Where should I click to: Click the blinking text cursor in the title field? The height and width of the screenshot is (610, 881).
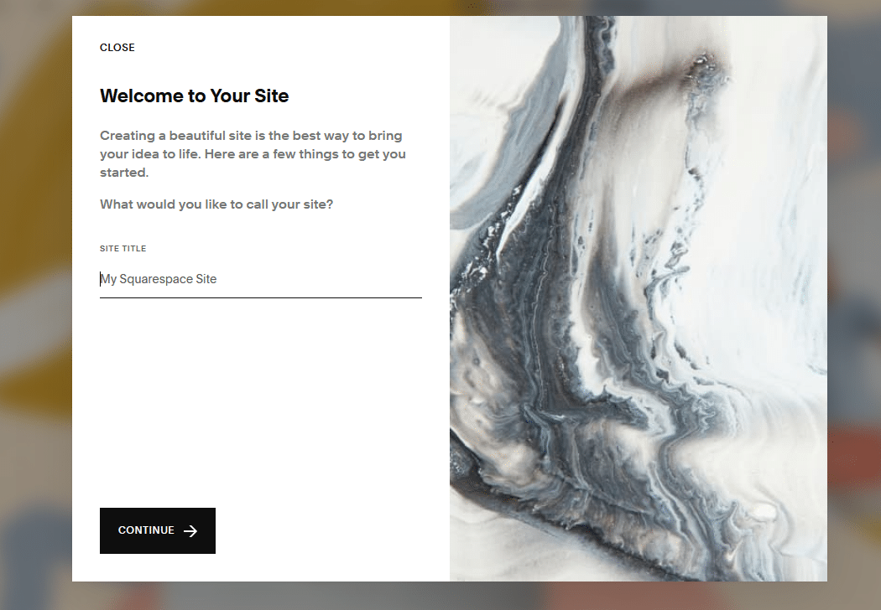coord(101,279)
